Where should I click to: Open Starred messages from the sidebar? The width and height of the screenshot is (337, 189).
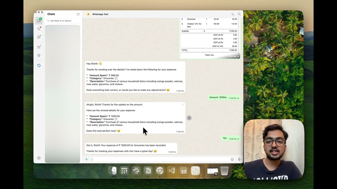pyautogui.click(x=39, y=55)
